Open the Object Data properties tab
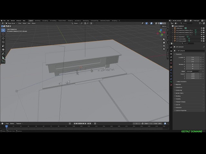 click(171, 82)
